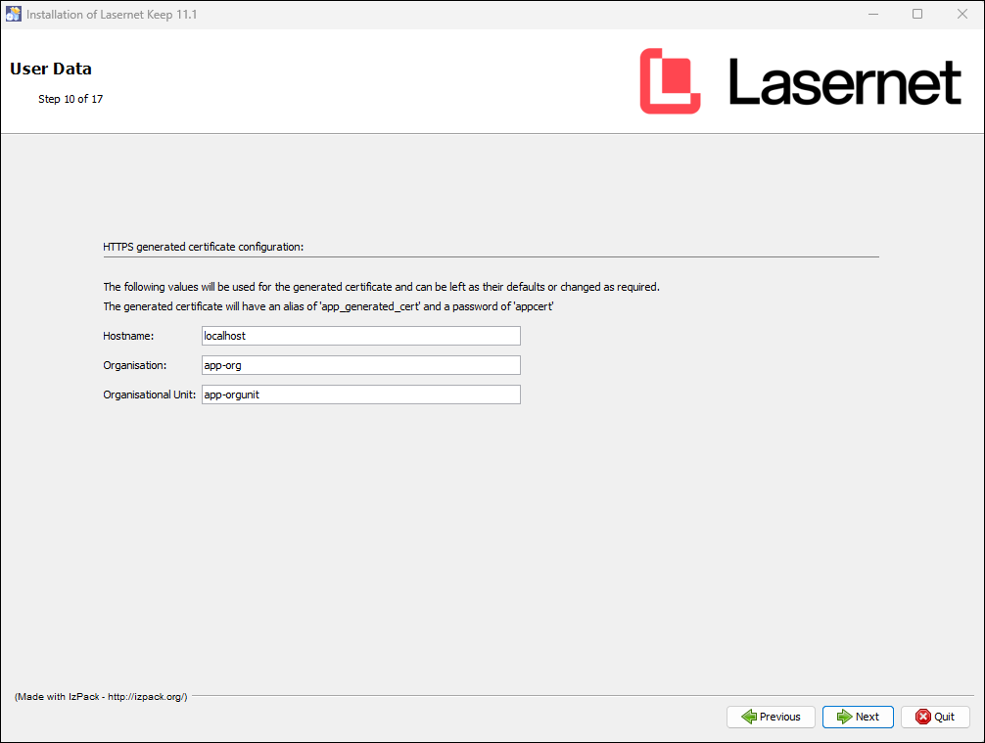Click the green Next arrow icon

coord(844,717)
